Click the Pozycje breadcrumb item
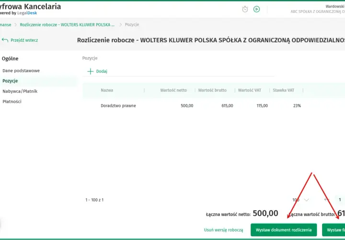Viewport: 345px width, 240px height. click(132, 24)
